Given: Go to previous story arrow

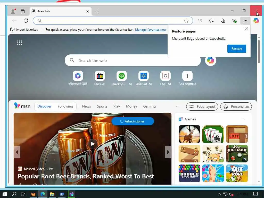Looking at the screenshot, I should click(x=17, y=152).
